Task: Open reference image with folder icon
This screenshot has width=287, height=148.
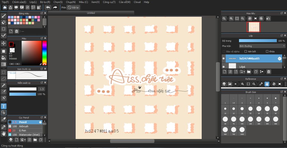Action: pyautogui.click(x=230, y=84)
